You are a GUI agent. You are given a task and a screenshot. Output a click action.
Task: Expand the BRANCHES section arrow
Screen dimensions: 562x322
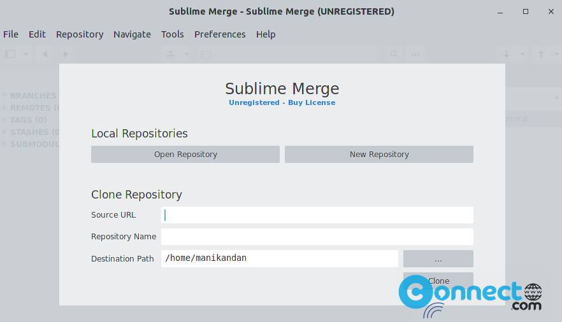click(4, 95)
